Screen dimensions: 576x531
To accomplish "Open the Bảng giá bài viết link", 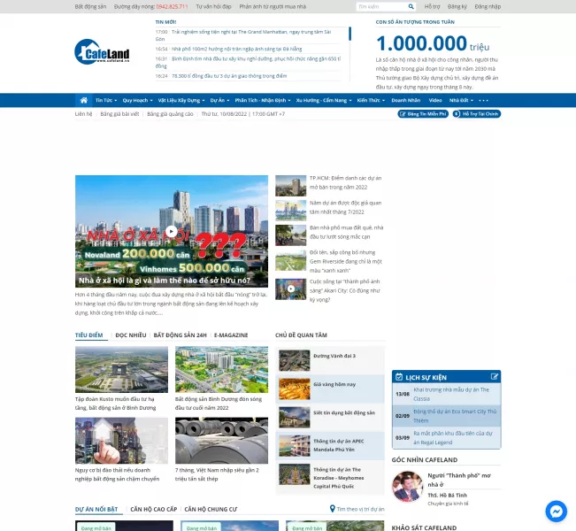I will (x=119, y=114).
